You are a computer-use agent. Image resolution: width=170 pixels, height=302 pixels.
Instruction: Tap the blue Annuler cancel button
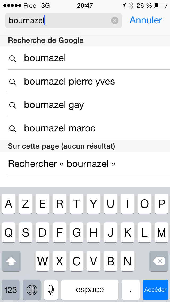(146, 20)
